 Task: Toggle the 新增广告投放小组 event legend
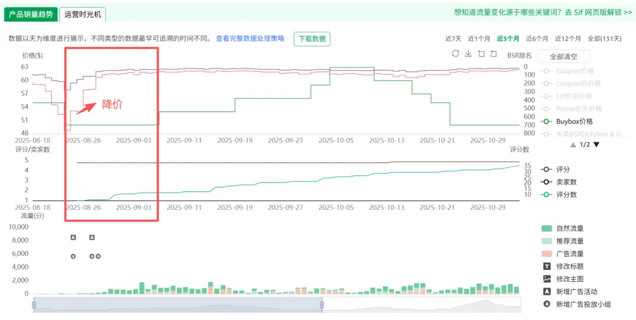(x=577, y=304)
